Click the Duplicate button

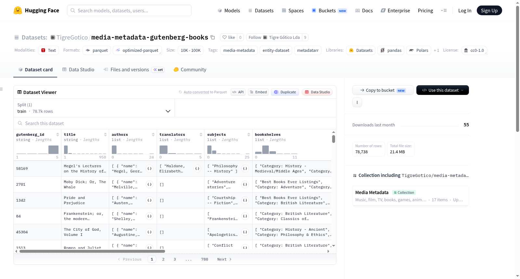point(285,92)
